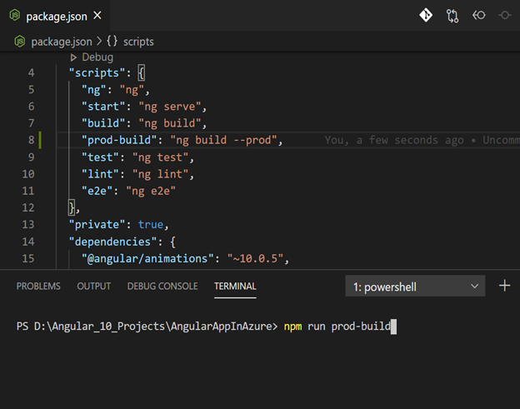Click the package.json breadcrumb item
Screen dimensions: 520x409
click(x=62, y=41)
